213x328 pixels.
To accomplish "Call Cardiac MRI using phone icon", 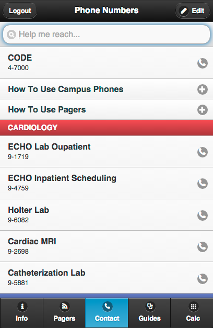I will tap(203, 246).
